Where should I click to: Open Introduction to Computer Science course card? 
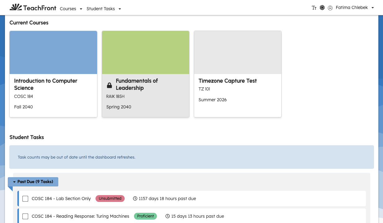(x=53, y=74)
